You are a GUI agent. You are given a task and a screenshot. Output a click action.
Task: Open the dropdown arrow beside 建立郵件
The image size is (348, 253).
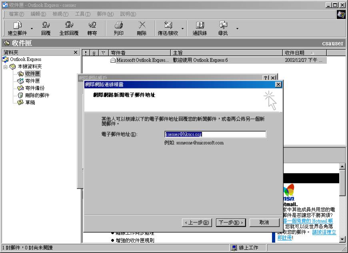[32, 29]
